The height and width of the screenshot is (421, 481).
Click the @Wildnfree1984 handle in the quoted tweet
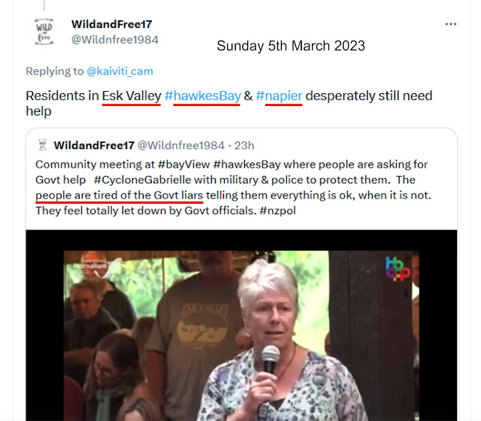click(x=181, y=145)
